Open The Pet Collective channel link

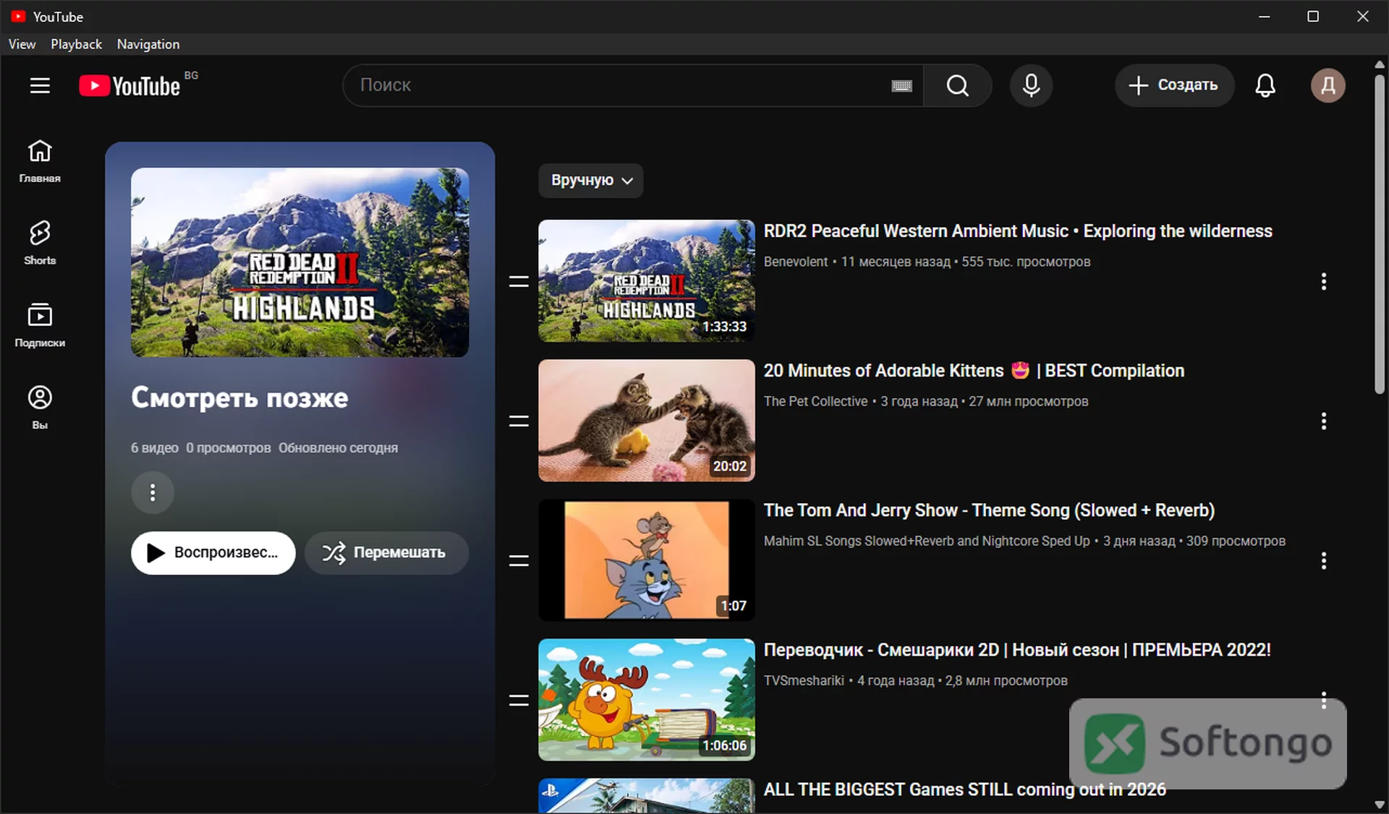[815, 401]
